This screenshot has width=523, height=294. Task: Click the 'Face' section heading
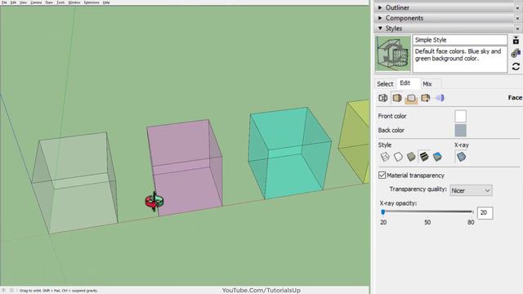tap(515, 98)
